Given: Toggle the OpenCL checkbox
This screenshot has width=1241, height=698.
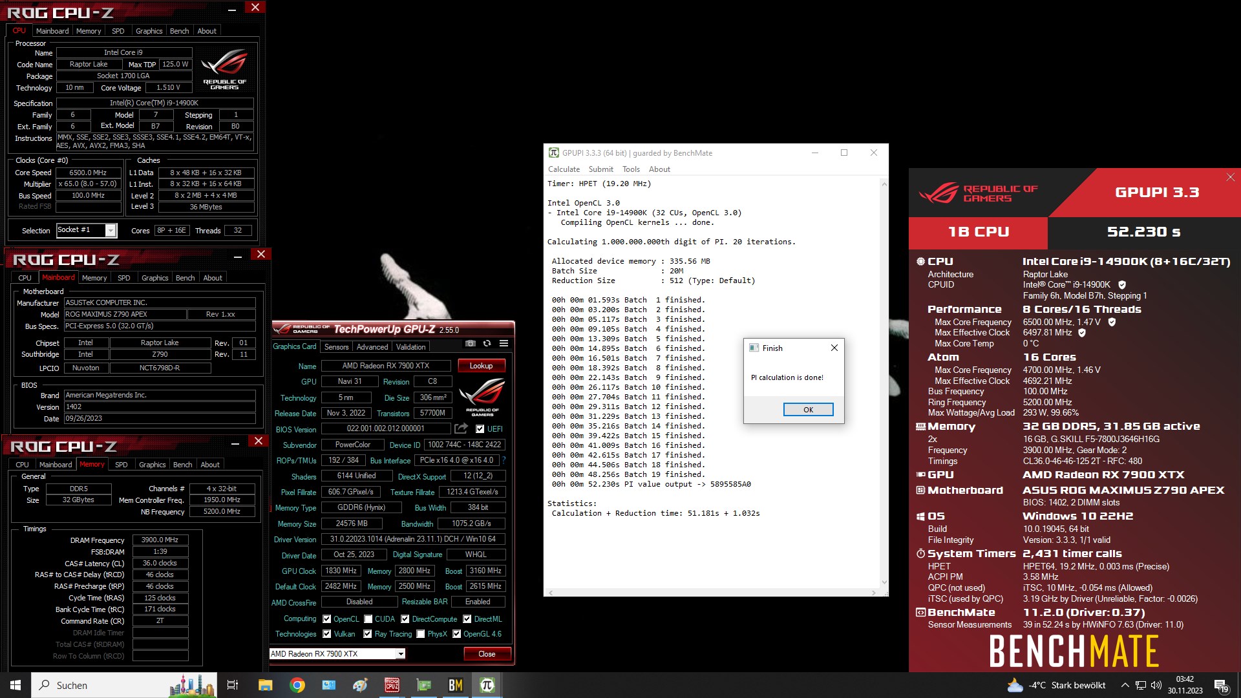Looking at the screenshot, I should point(327,619).
